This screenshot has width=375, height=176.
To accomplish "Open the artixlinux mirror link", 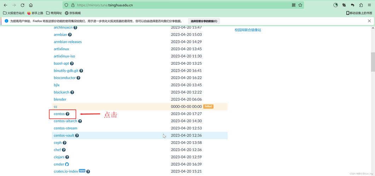I will point(61,49).
